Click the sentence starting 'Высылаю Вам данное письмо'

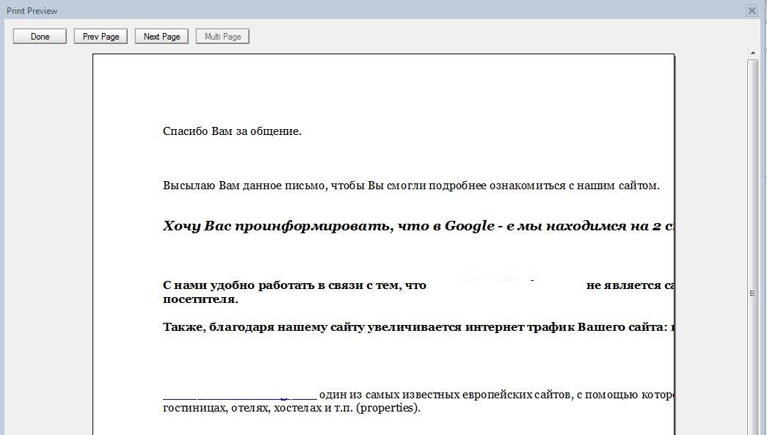click(411, 186)
